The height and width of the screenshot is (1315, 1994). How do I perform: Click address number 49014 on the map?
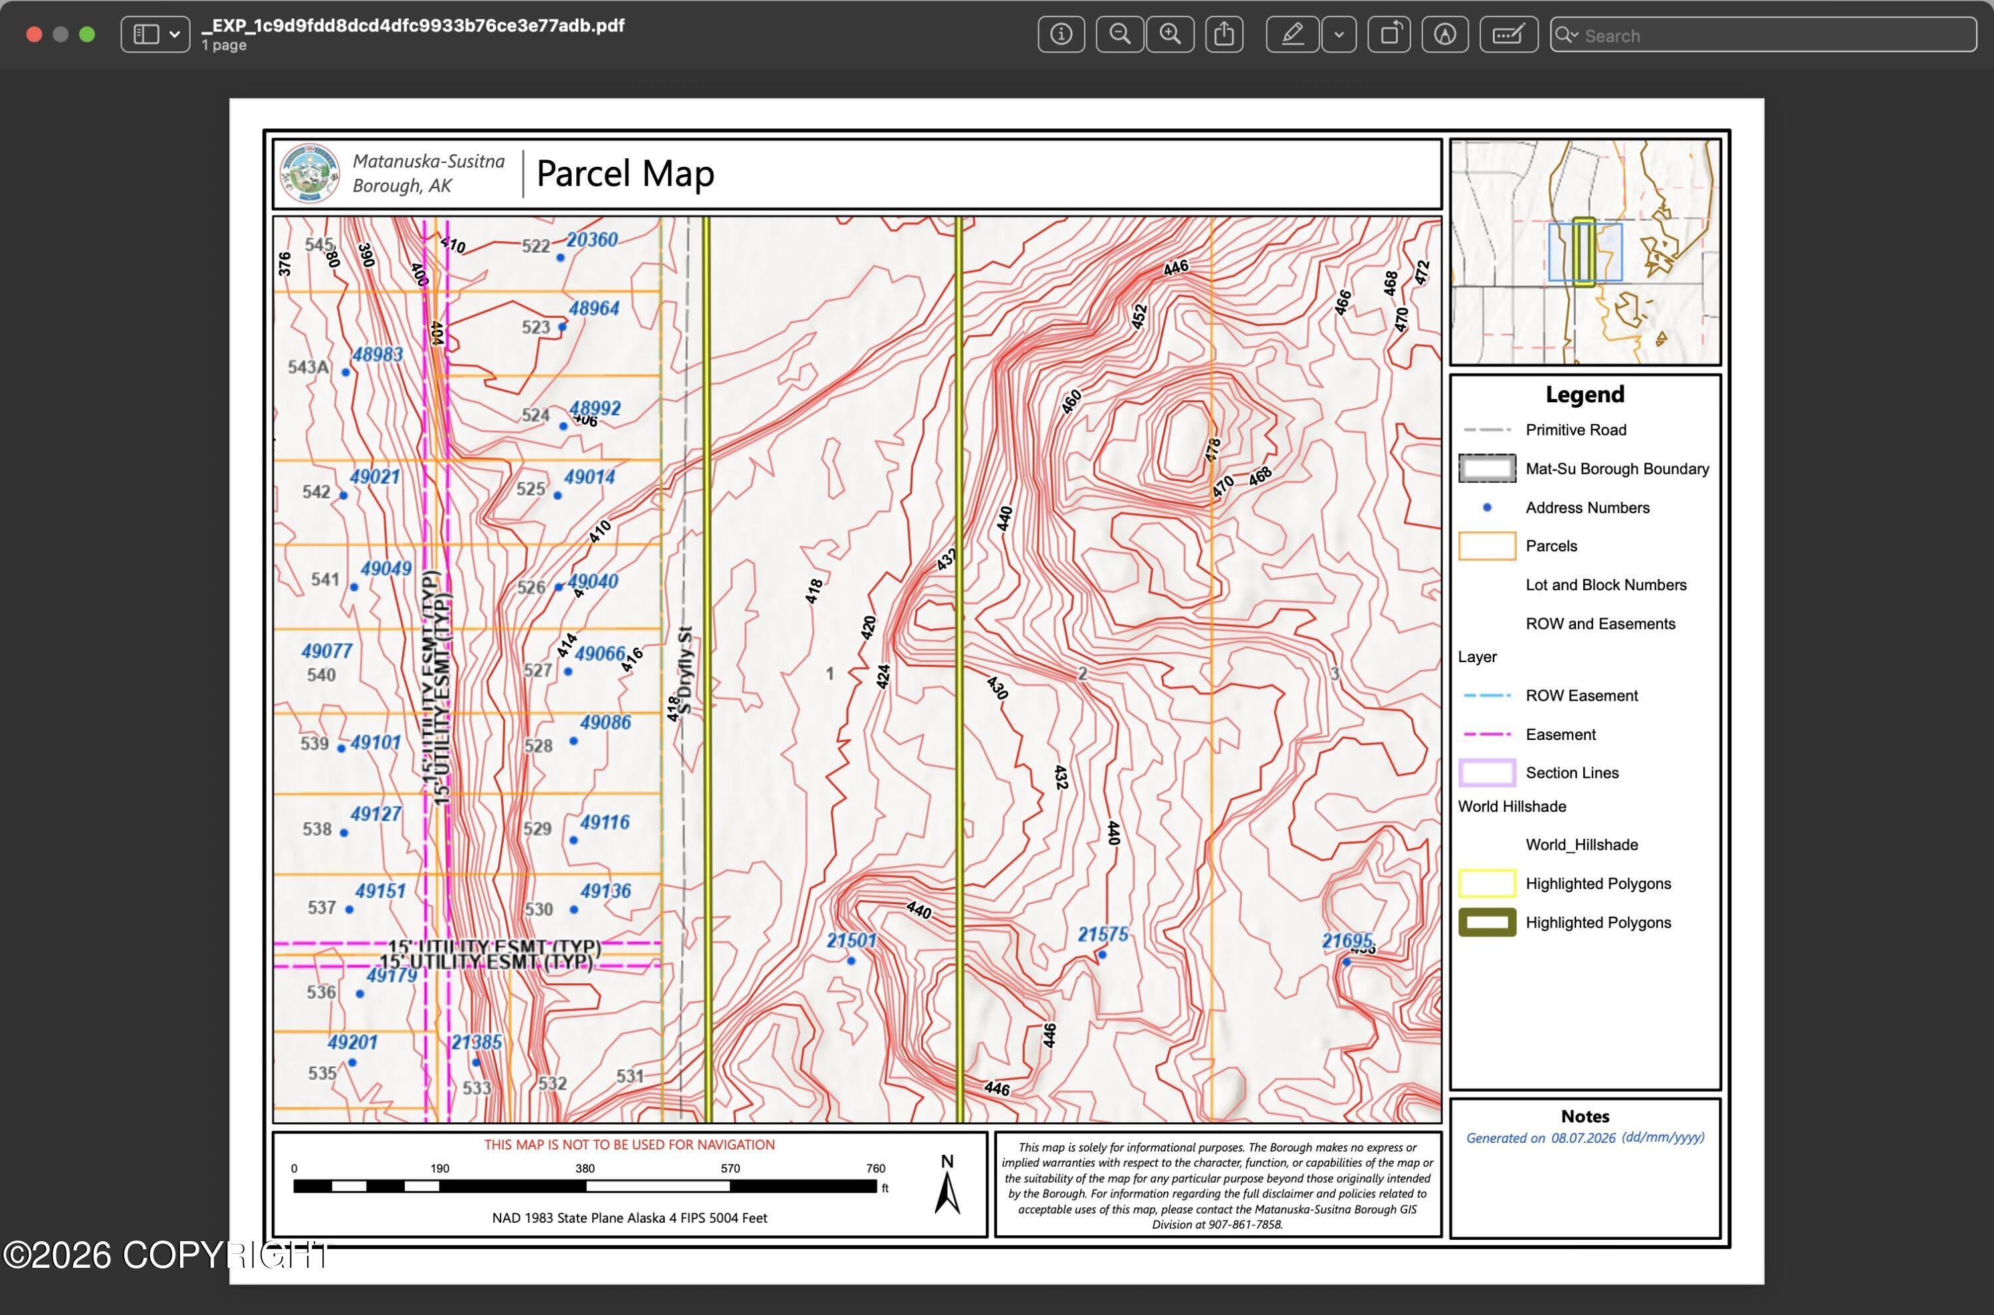(x=590, y=477)
